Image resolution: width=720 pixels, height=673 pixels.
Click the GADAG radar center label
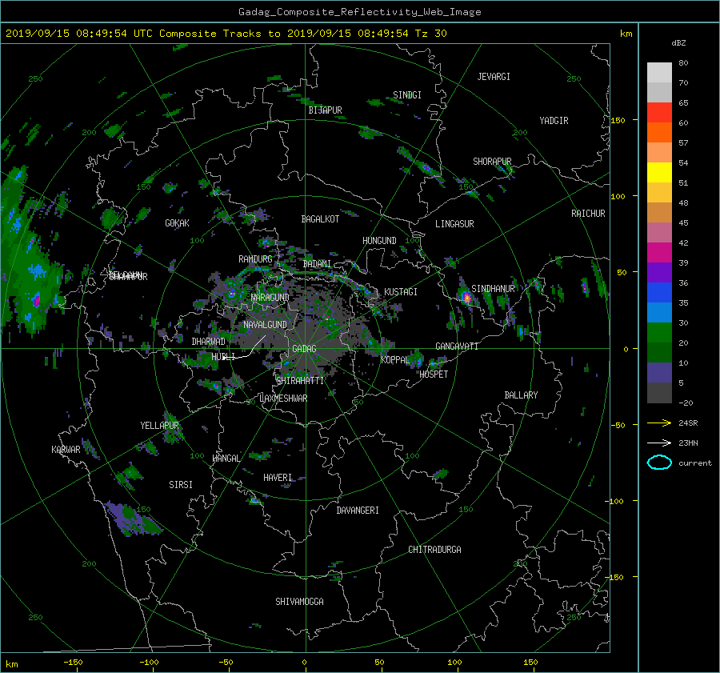coord(304,349)
